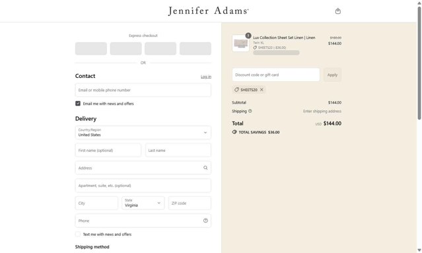Click the Shipping method heading
This screenshot has height=253, width=422.
tap(92, 247)
